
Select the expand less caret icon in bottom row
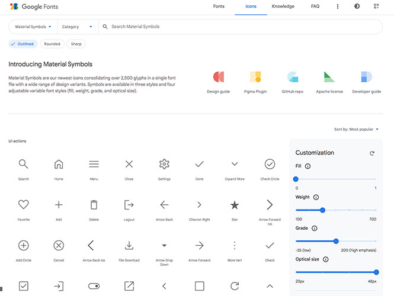(270, 286)
